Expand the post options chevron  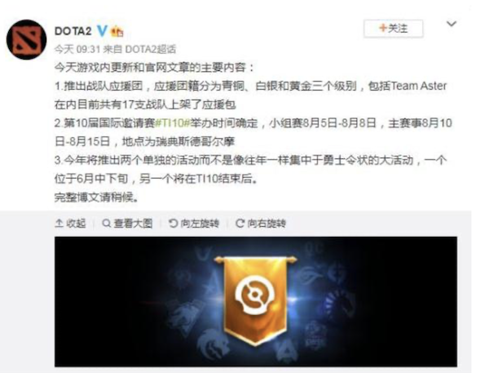point(452,24)
